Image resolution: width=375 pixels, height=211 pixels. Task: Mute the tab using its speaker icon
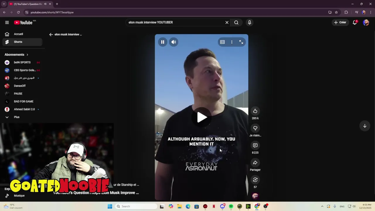point(45,4)
